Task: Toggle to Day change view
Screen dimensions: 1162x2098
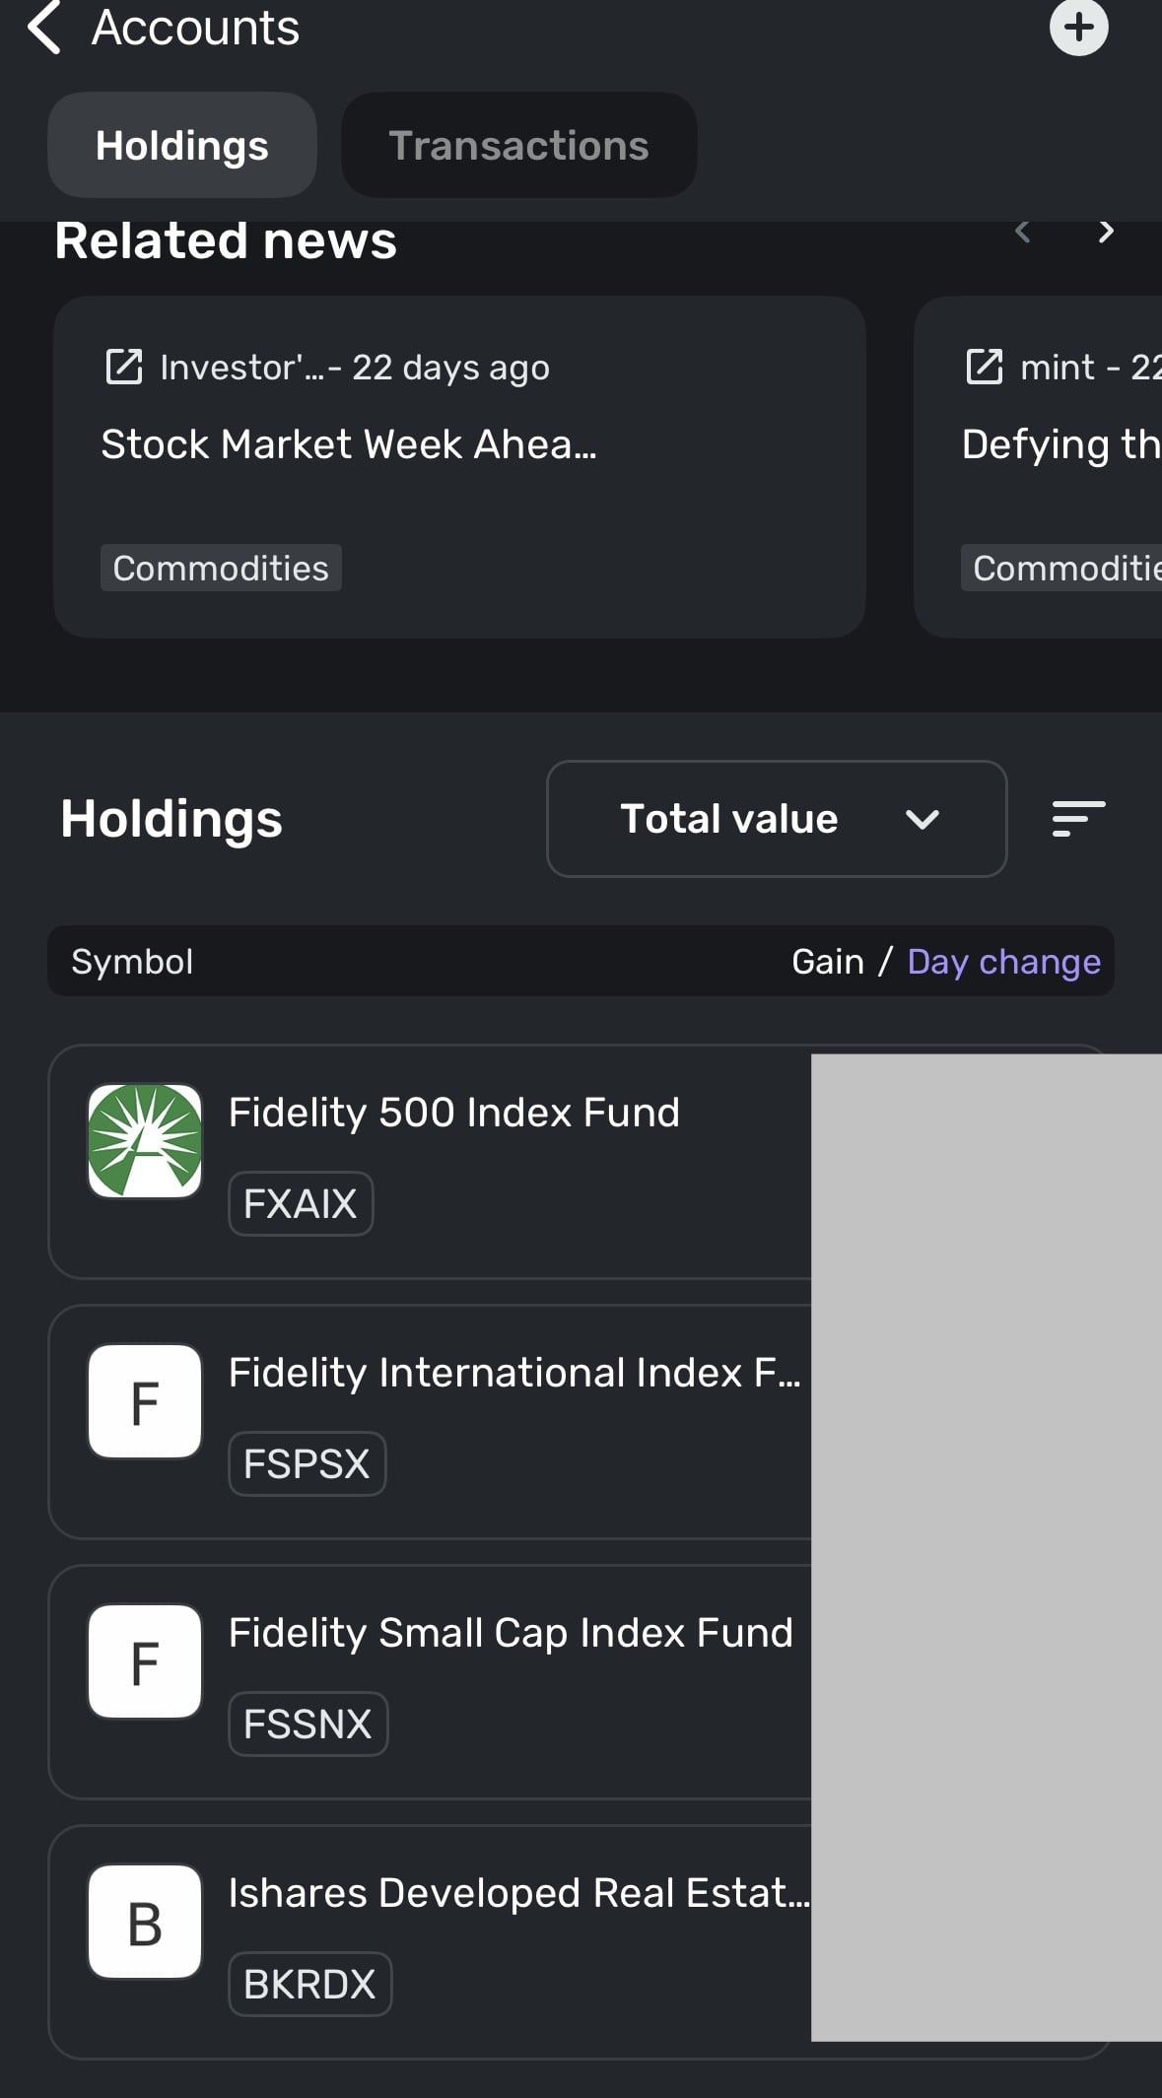Action: 1003,962
